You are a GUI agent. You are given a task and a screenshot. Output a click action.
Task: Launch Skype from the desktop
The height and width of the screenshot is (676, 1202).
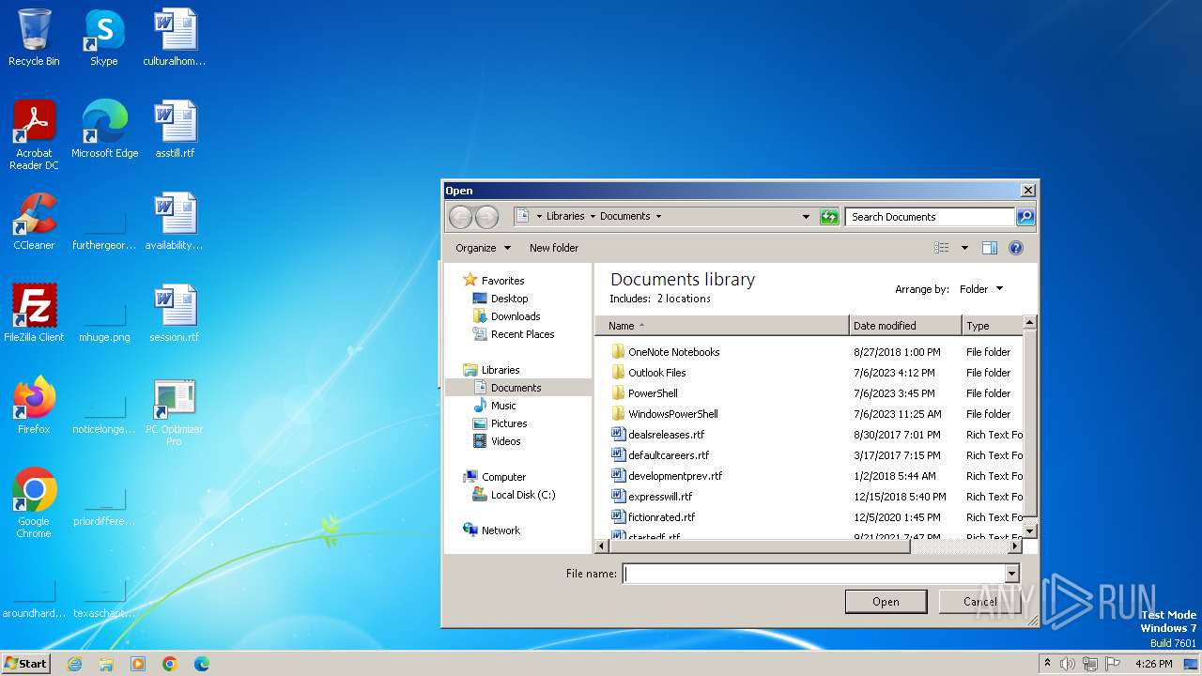point(103,38)
